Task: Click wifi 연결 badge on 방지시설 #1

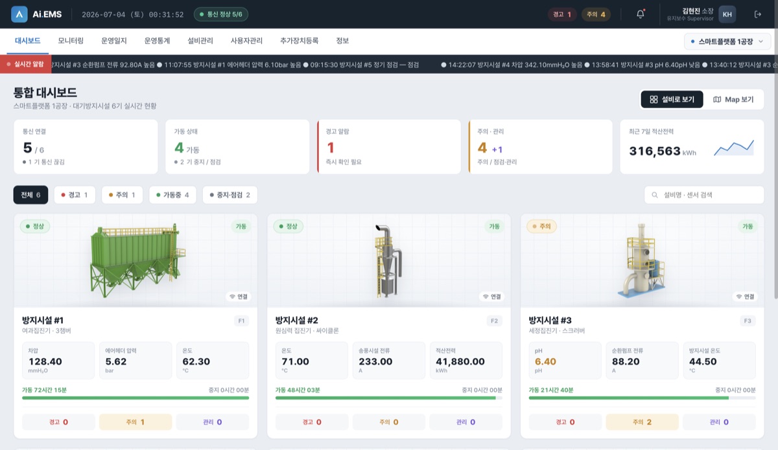Action: click(238, 297)
